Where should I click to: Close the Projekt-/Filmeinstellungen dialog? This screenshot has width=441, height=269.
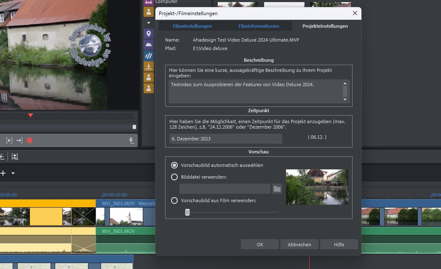355,13
